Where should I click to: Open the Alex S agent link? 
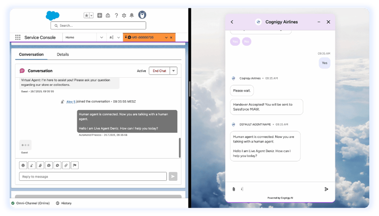tap(71, 102)
